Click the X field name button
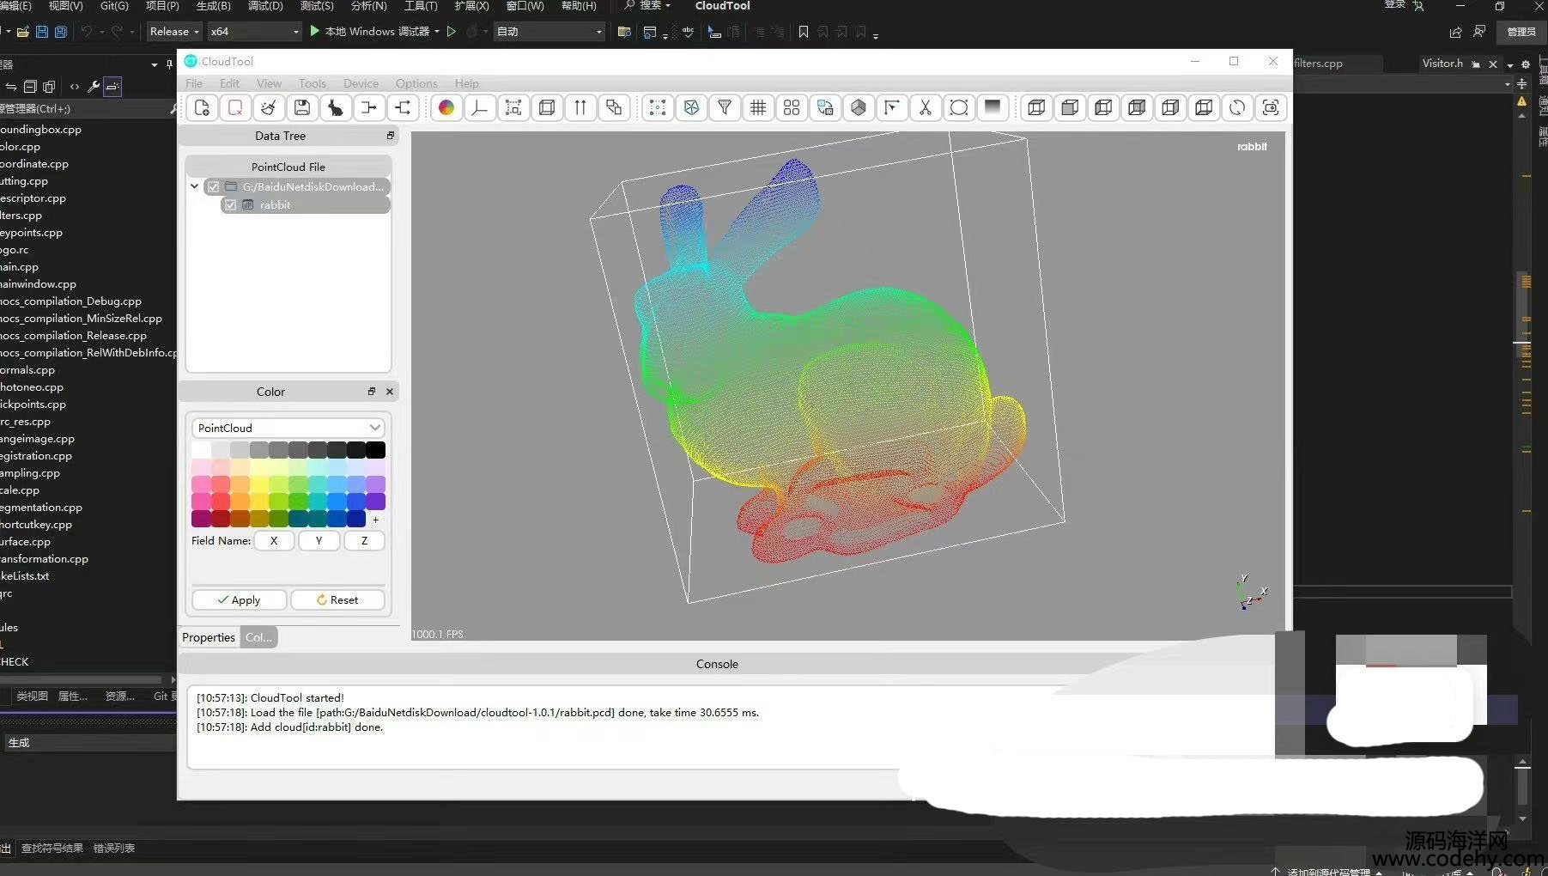Screen dimensions: 1548x876 [274, 541]
